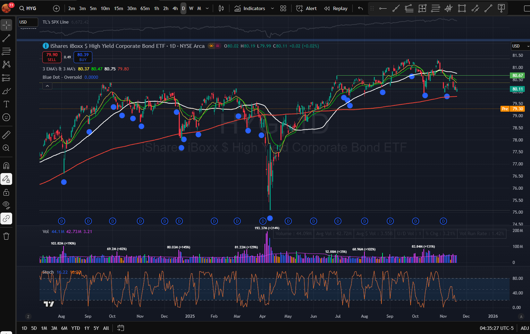
Task: Select the parallel channel tool in favorites
Action: [x=475, y=8]
